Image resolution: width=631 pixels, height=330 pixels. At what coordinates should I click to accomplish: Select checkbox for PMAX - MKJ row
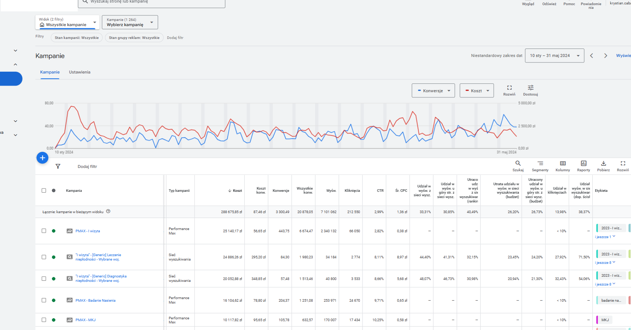pyautogui.click(x=44, y=320)
